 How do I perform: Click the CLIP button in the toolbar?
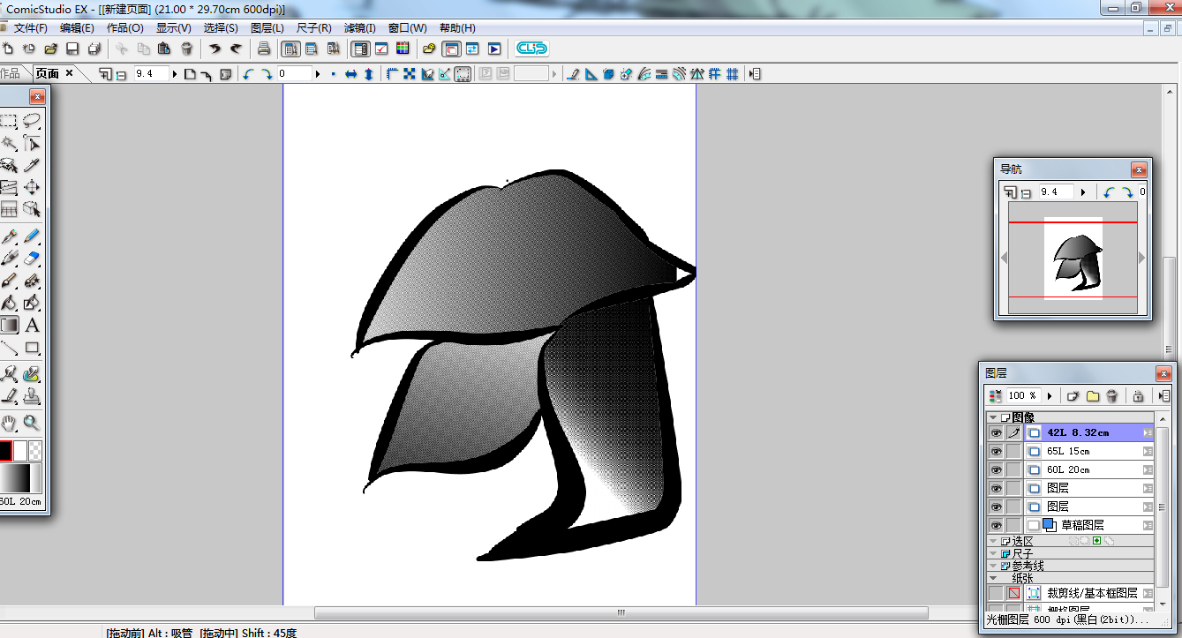(x=531, y=49)
